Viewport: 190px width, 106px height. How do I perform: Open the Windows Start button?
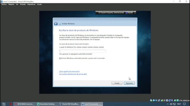click(x=4, y=104)
